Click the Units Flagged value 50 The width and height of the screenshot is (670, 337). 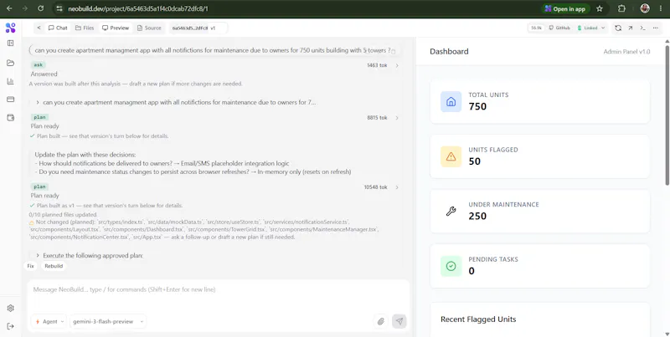tap(475, 161)
